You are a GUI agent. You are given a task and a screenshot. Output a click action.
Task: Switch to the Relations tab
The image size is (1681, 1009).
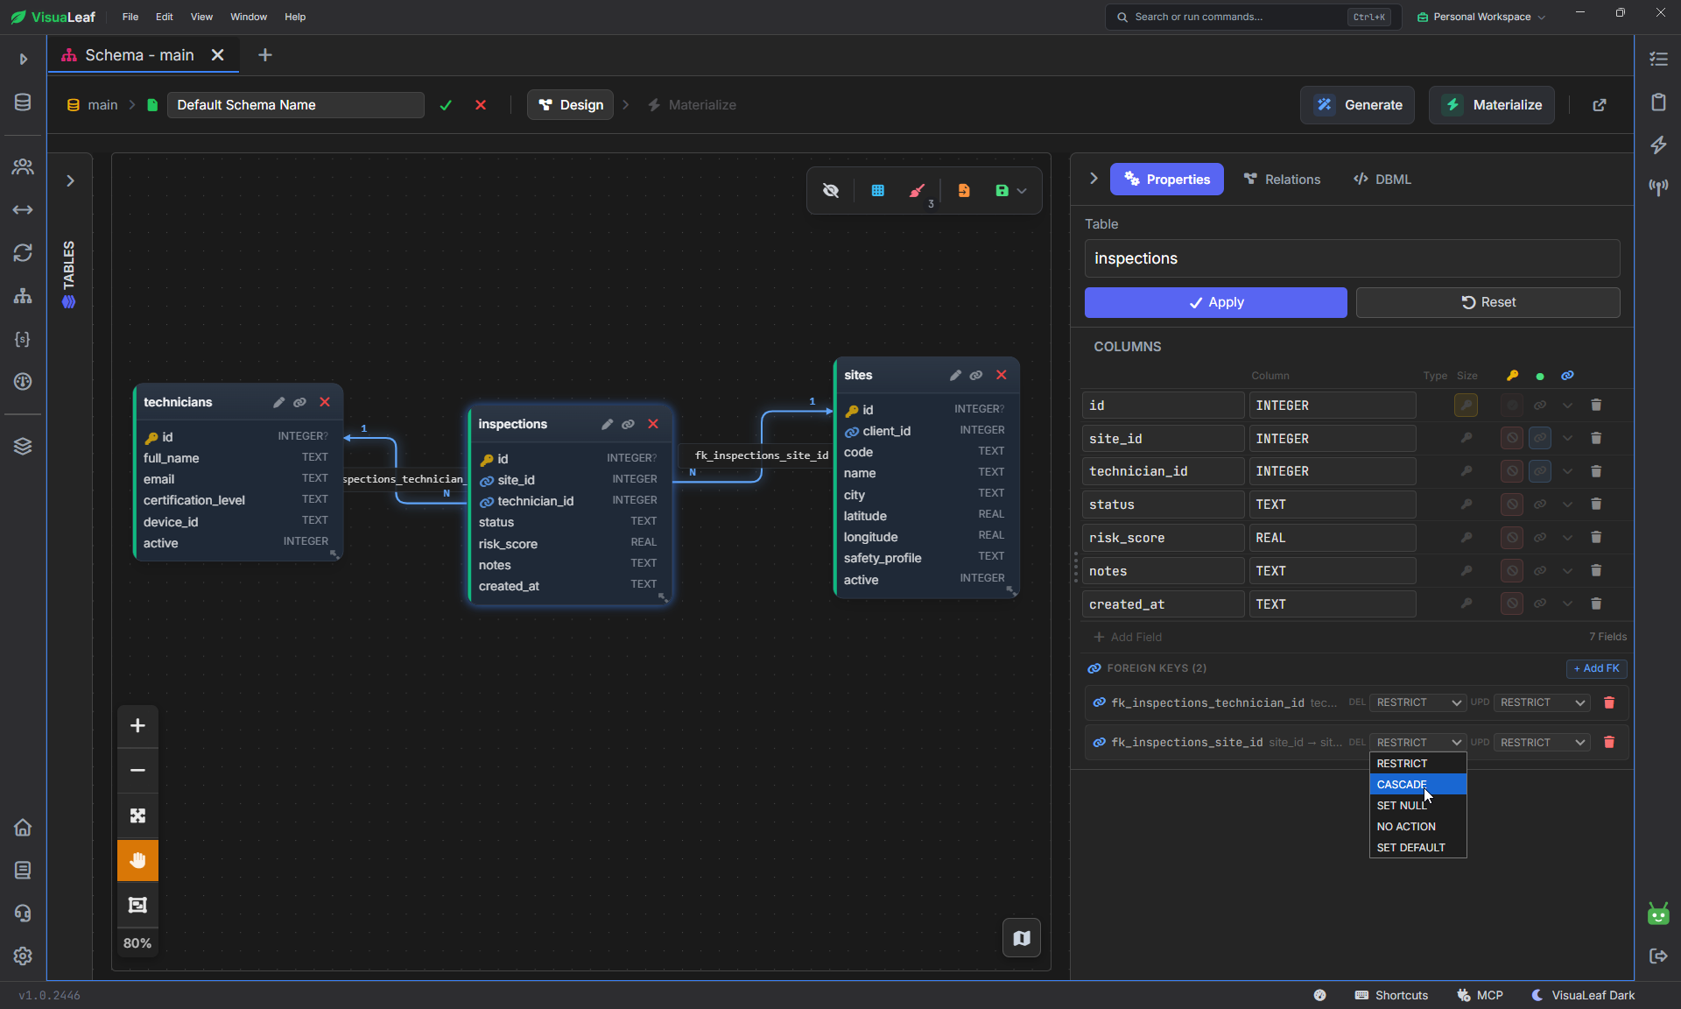[x=1282, y=180]
